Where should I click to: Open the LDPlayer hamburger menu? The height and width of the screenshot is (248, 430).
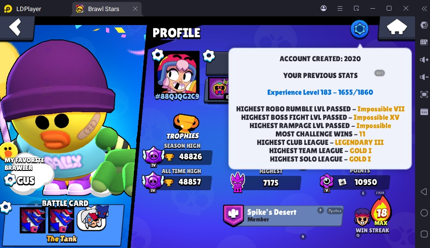(x=340, y=9)
